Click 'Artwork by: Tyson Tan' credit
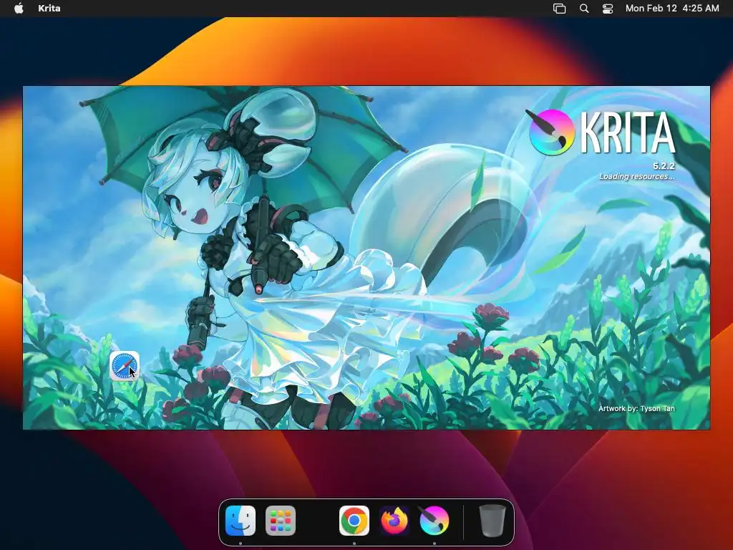The width and height of the screenshot is (733, 550). coord(636,408)
